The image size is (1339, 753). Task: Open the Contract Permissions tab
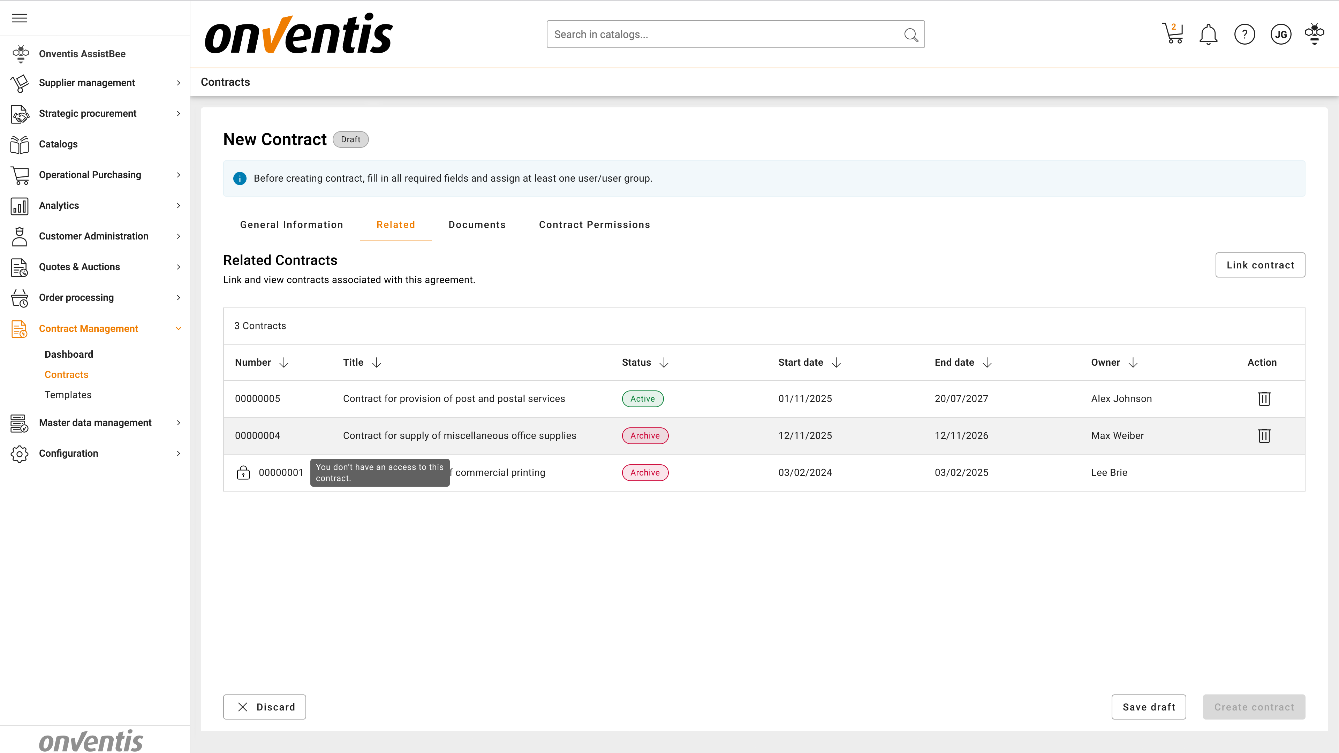pos(594,225)
